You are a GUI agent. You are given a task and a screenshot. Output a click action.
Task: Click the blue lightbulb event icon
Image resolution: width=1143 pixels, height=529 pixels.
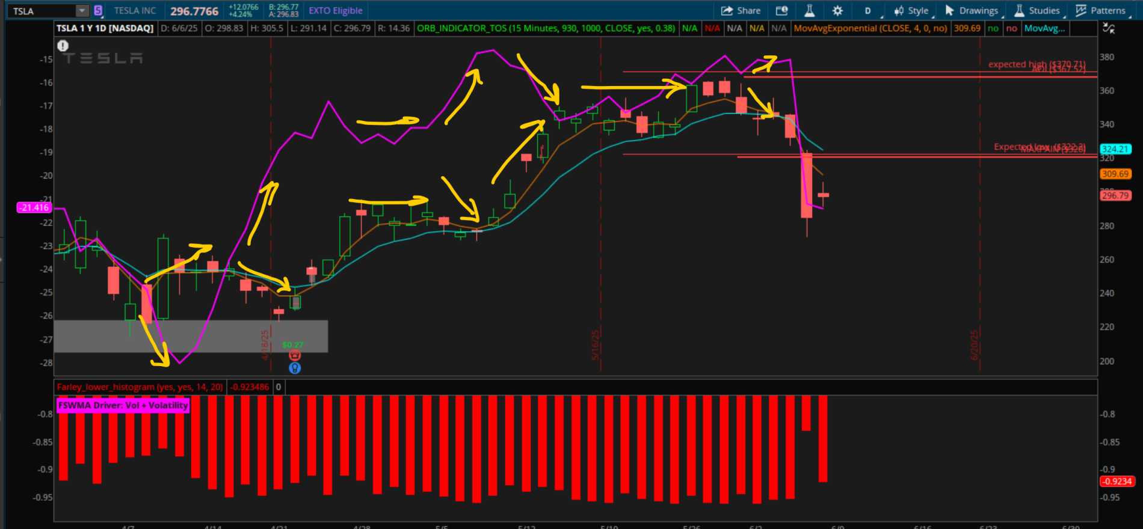pyautogui.click(x=295, y=368)
